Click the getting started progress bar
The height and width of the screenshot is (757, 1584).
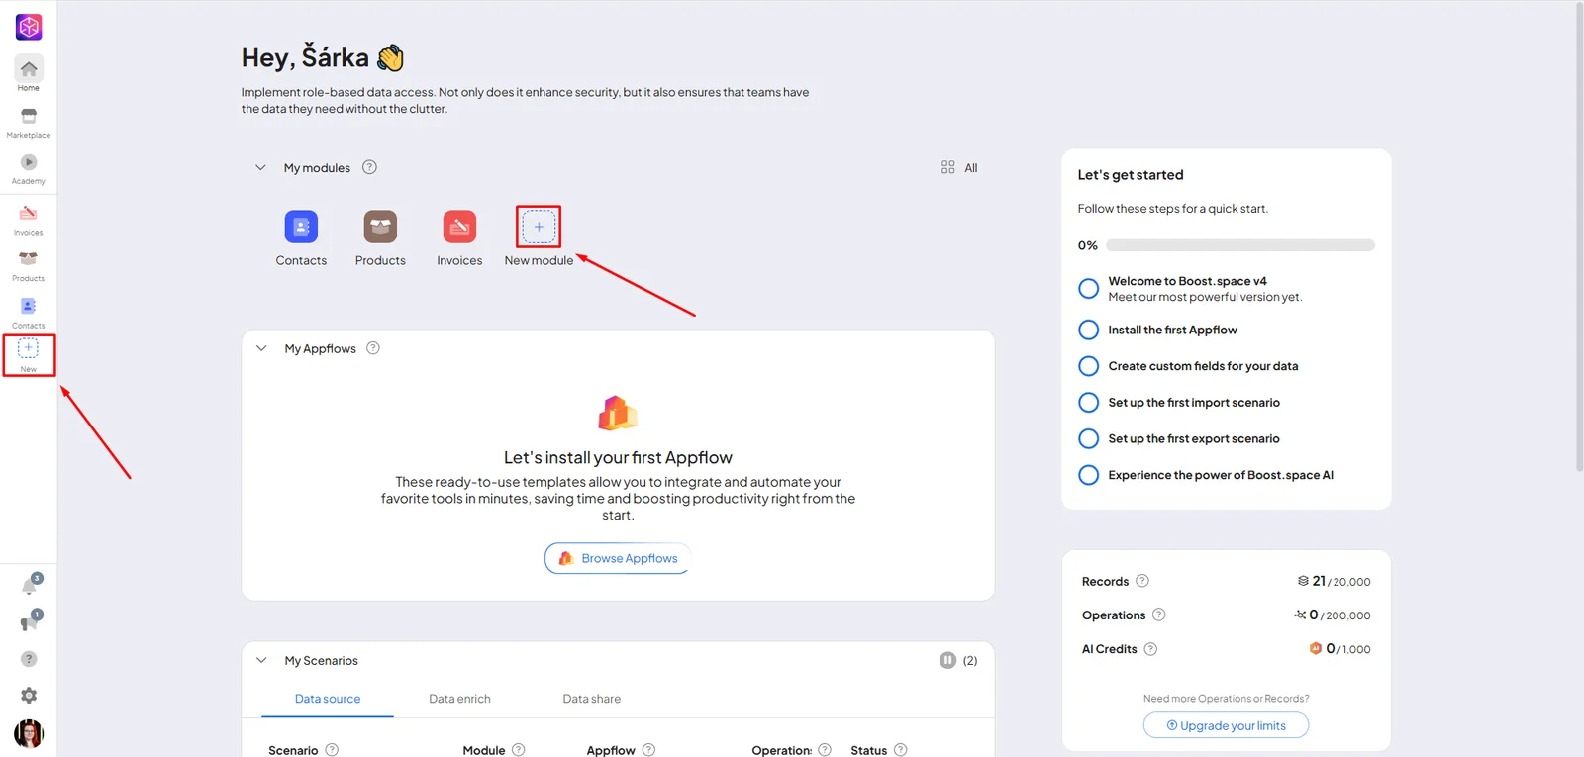[1239, 245]
